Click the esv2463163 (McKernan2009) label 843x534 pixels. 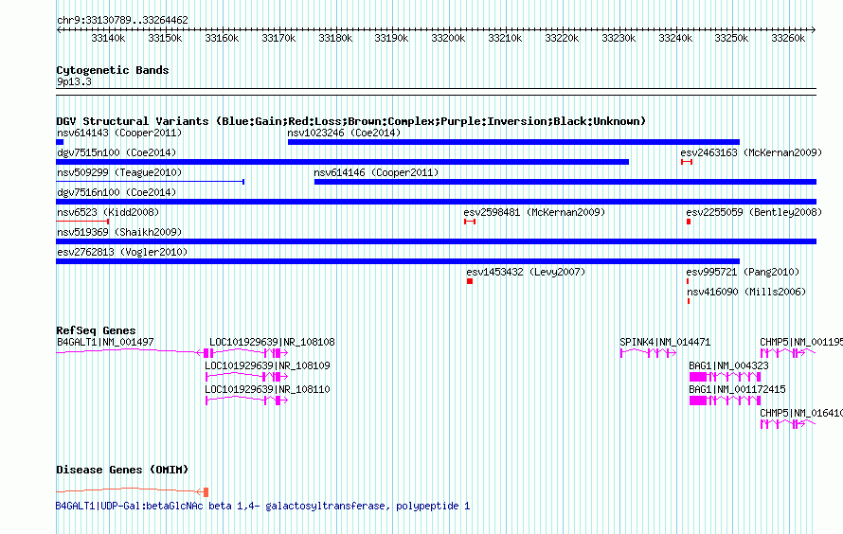point(751,152)
